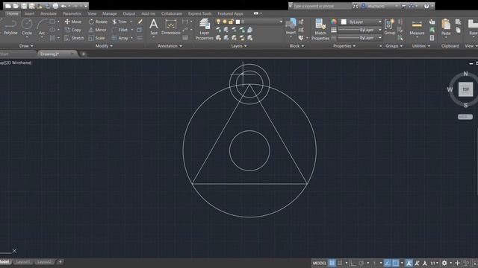This screenshot has width=478, height=268.
Task: Switch to the Annotate ribbon tab
Action: point(48,13)
